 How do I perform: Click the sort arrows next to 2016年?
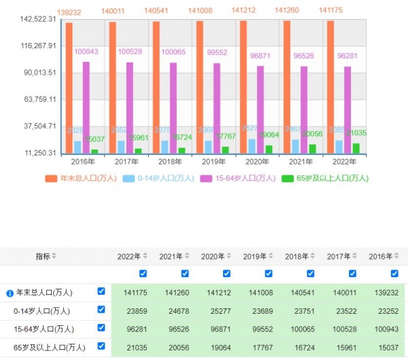click(x=396, y=256)
